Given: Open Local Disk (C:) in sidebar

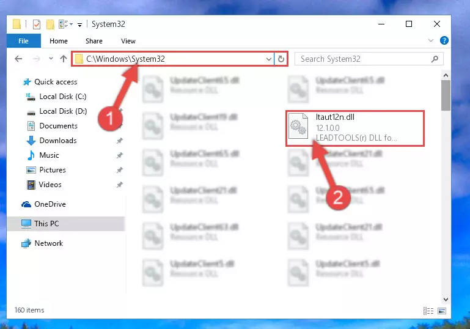Looking at the screenshot, I should coord(63,97).
